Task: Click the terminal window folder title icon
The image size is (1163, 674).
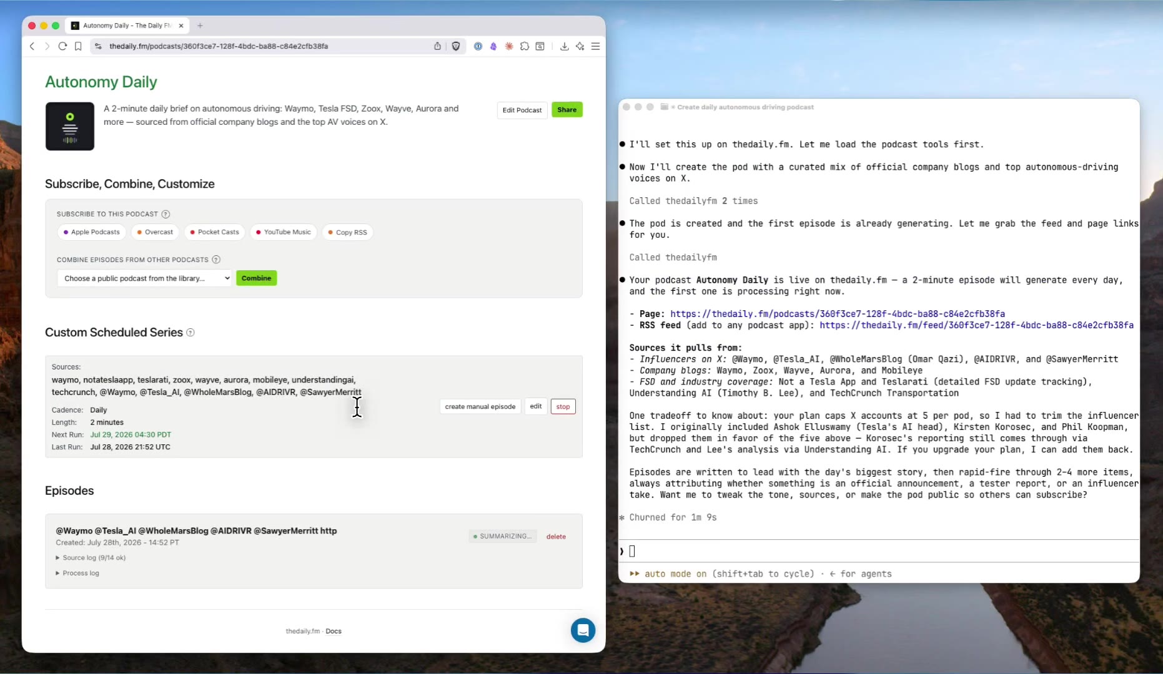Action: (664, 107)
